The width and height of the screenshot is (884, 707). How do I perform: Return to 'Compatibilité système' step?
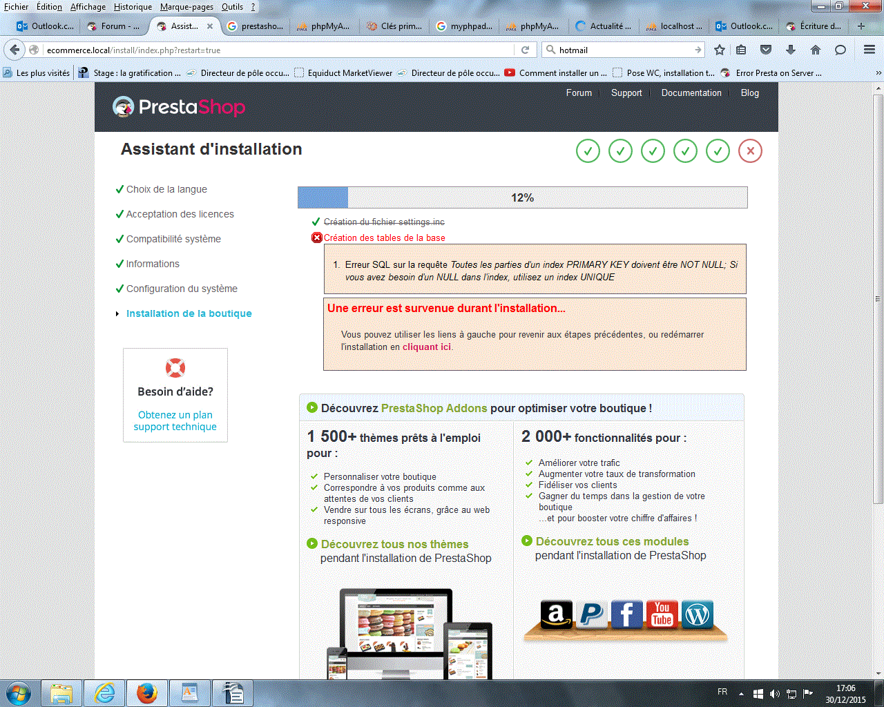[173, 239]
